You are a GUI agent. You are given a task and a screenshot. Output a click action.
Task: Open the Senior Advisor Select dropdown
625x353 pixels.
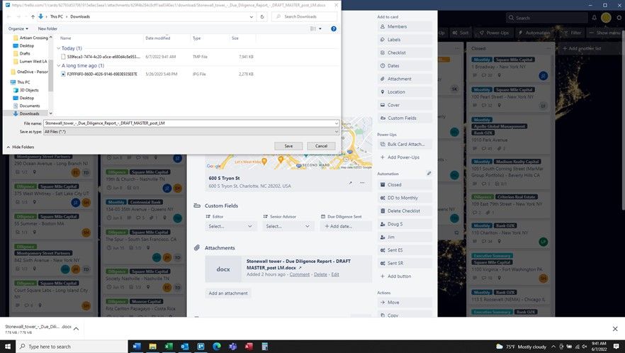coord(288,226)
